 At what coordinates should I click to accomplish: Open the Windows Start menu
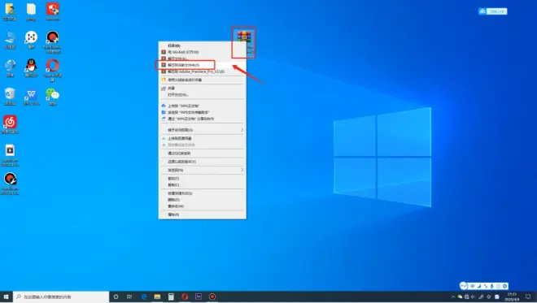[x=6, y=297]
